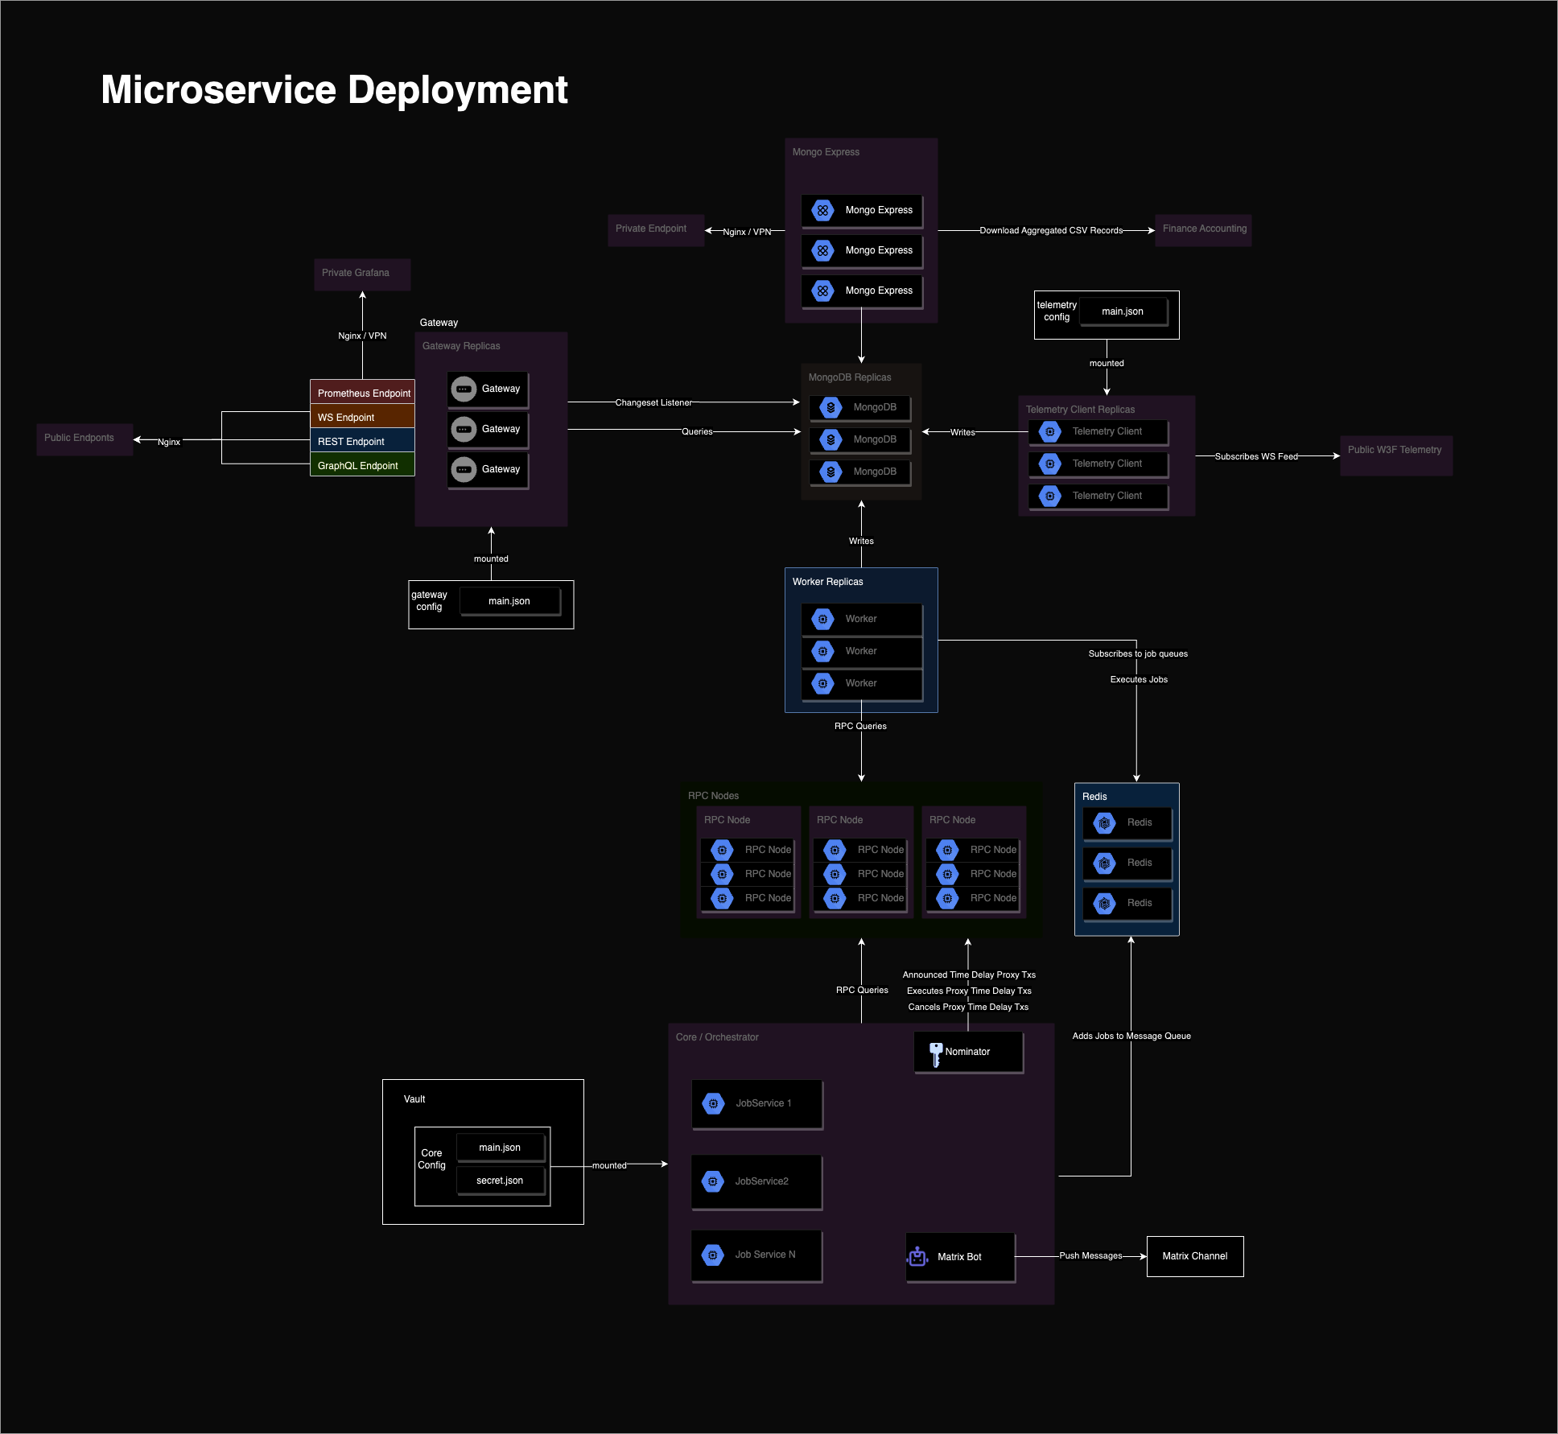Select the GraphQL Endpoint box
Viewport: 1558px width, 1434px height.
point(362,465)
